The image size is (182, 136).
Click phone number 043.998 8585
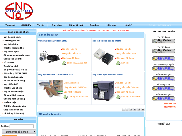click(170, 107)
